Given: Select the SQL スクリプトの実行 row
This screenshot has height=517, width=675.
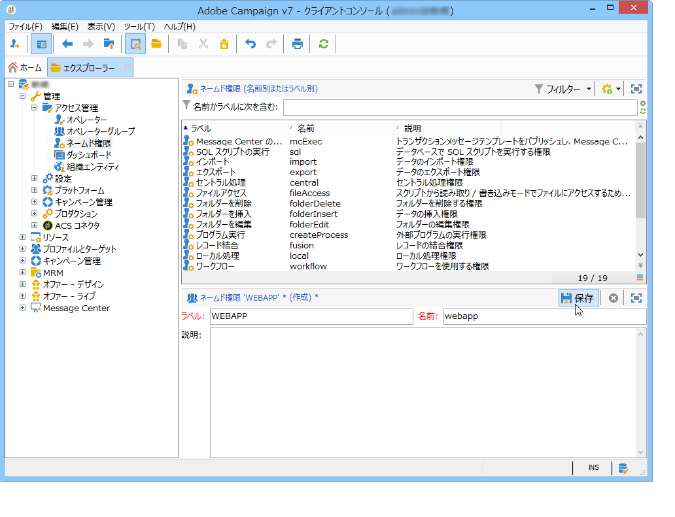Looking at the screenshot, I should [x=408, y=152].
